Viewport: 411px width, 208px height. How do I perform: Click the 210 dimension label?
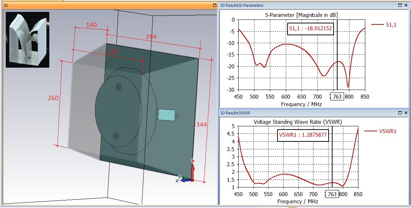[113, 51]
